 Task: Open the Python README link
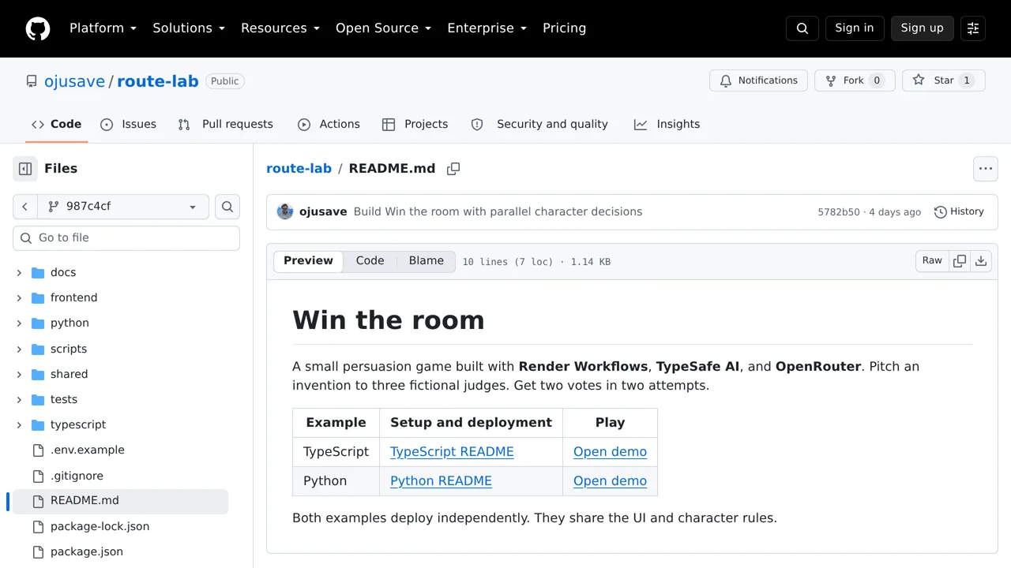click(x=441, y=481)
